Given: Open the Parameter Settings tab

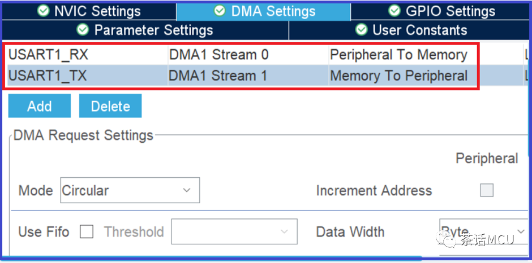Looking at the screenshot, I should tap(145, 30).
